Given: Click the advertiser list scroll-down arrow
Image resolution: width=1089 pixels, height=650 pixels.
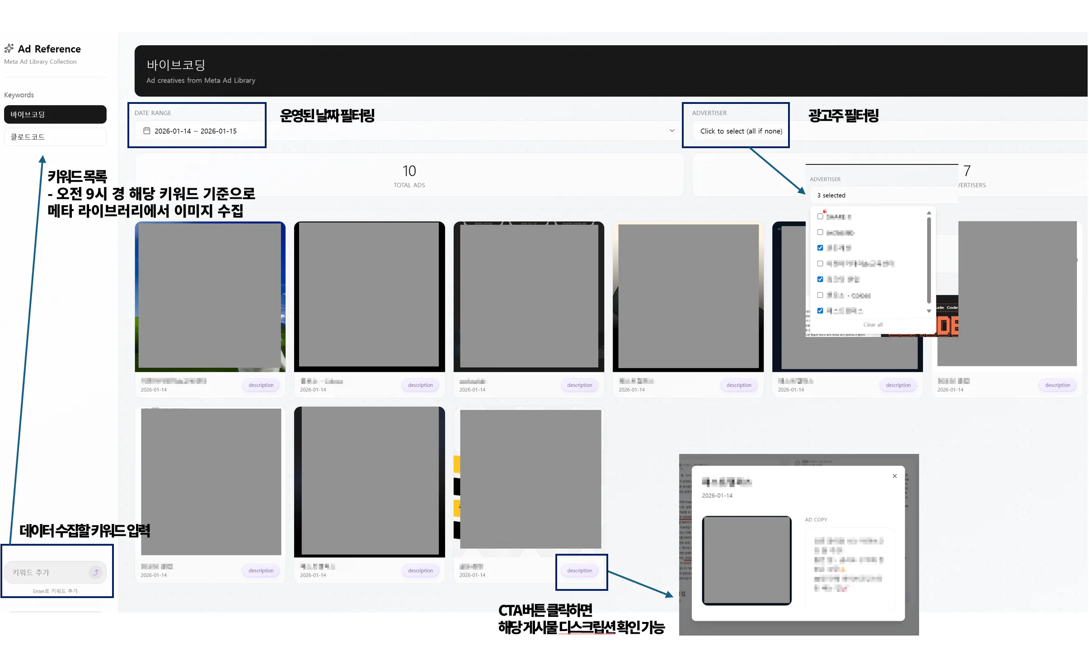Looking at the screenshot, I should 929,311.
